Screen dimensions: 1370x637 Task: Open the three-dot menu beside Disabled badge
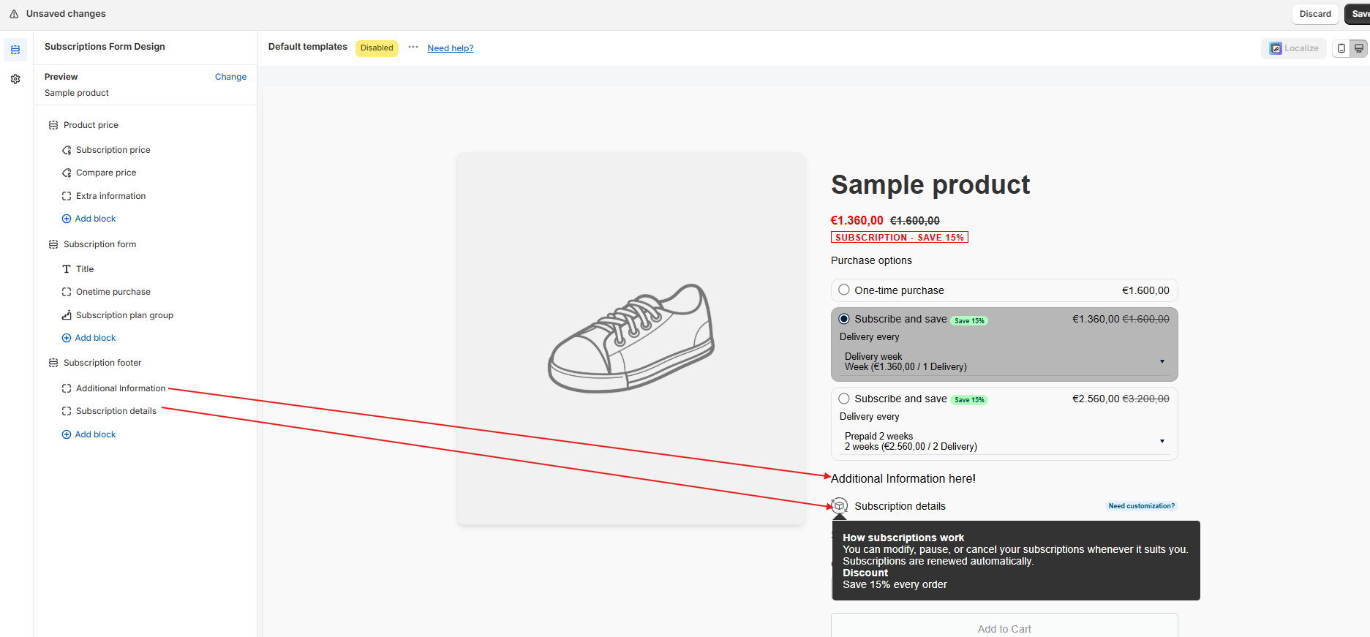[413, 48]
